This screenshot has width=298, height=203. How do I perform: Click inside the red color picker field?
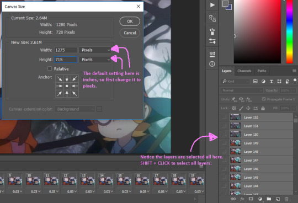click(x=257, y=31)
